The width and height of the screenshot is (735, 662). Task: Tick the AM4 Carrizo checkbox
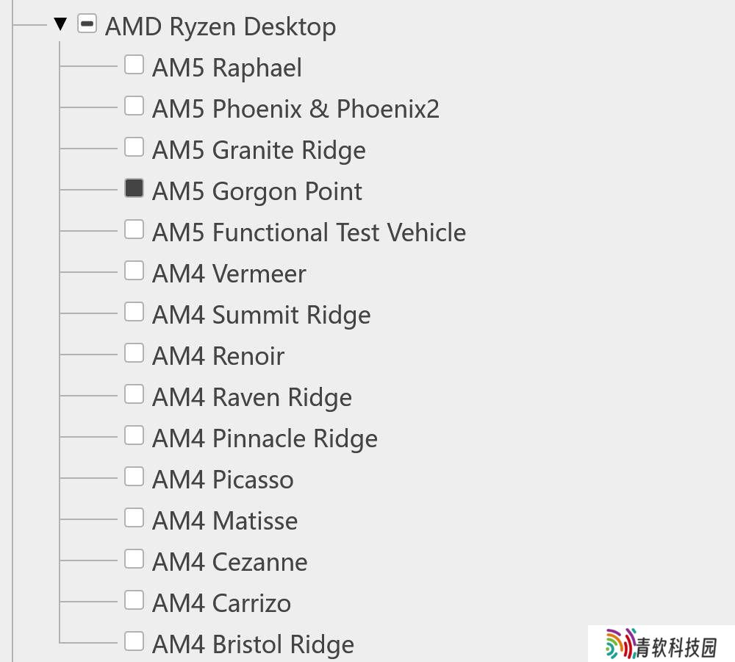(134, 600)
